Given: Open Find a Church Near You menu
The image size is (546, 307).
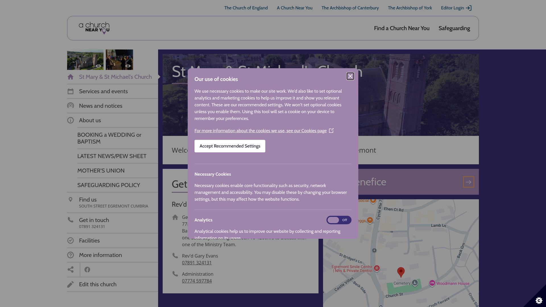Looking at the screenshot, I should tap(402, 28).
